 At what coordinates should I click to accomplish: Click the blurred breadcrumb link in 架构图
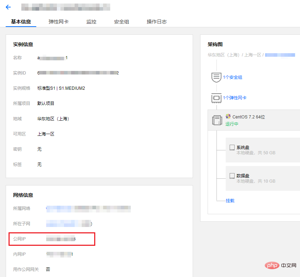[280, 55]
